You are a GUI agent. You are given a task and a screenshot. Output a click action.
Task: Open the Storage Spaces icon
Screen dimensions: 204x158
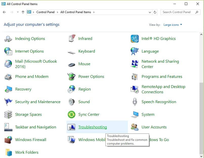pos(8,115)
